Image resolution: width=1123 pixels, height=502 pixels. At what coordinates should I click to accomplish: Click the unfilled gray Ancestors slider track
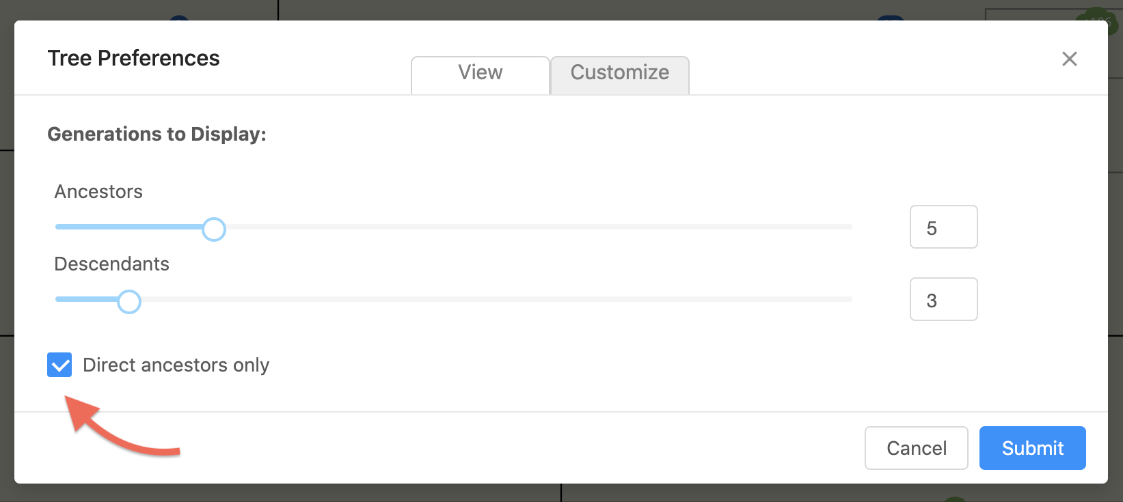pyautogui.click(x=533, y=227)
